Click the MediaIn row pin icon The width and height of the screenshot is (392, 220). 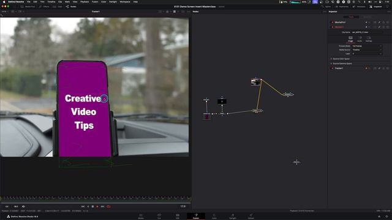pyautogui.click(x=379, y=27)
